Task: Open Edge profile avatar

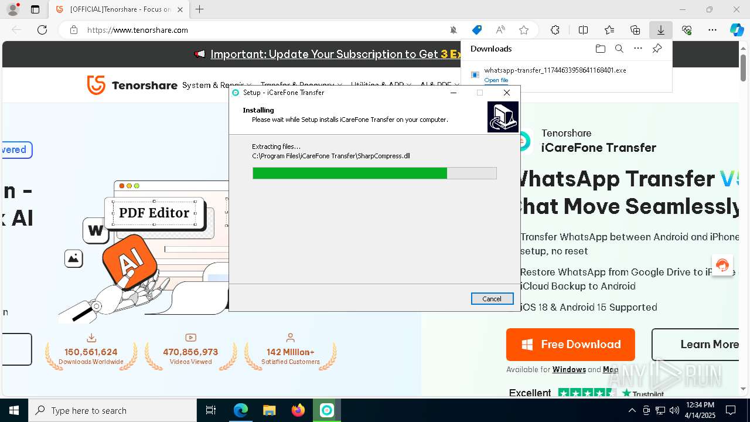Action: point(13,9)
